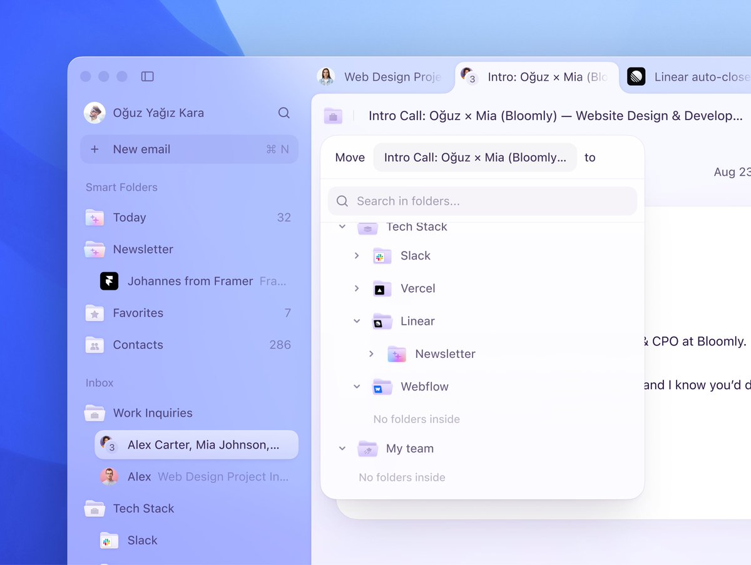Click briefcase folder icon beside email title
This screenshot has height=565, width=751.
pyautogui.click(x=333, y=116)
